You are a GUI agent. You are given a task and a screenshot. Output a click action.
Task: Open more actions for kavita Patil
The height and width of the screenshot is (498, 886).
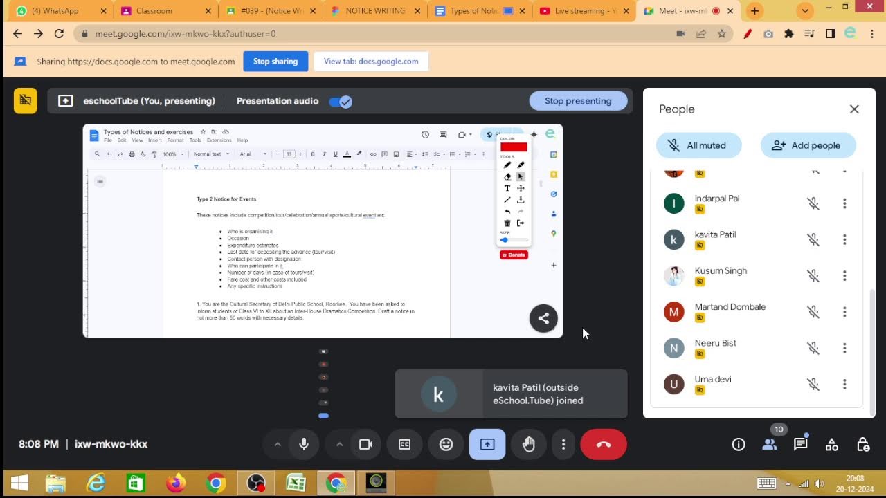(x=844, y=239)
